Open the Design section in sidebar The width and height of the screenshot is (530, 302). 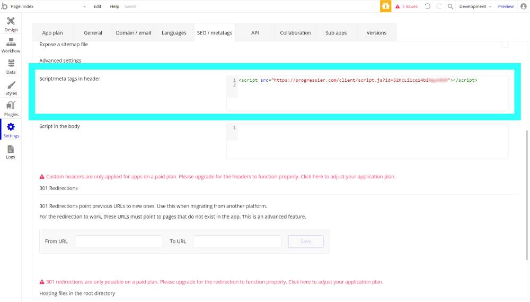click(11, 24)
